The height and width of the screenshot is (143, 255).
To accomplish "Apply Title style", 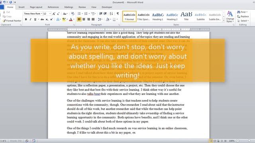I will tap(186, 16).
